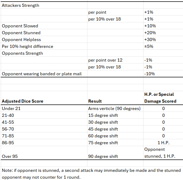Screen dimensions: 183x180
Task: Click the "+20%" modifier cell
Action: (150, 33)
